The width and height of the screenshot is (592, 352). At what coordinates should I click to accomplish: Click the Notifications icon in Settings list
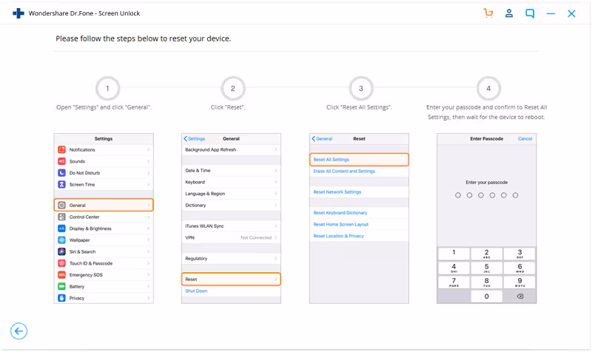61,149
